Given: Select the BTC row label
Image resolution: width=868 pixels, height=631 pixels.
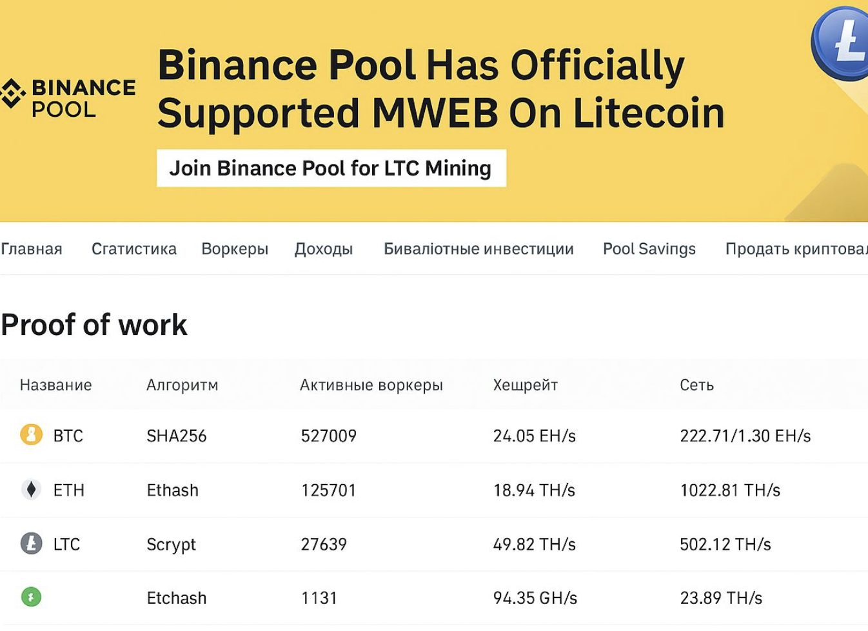Looking at the screenshot, I should tap(68, 436).
